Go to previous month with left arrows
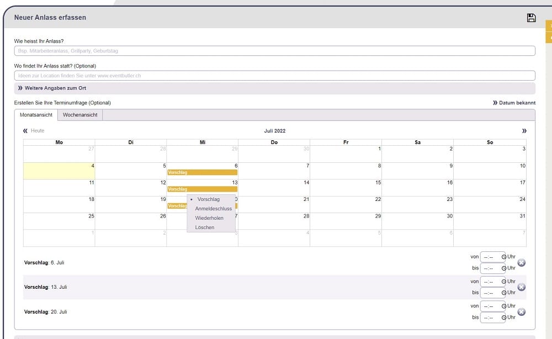Viewport: 552px width, 339px height. (25, 131)
